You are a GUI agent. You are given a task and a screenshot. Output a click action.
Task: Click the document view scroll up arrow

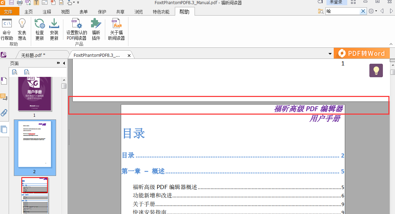pyautogui.click(x=393, y=65)
